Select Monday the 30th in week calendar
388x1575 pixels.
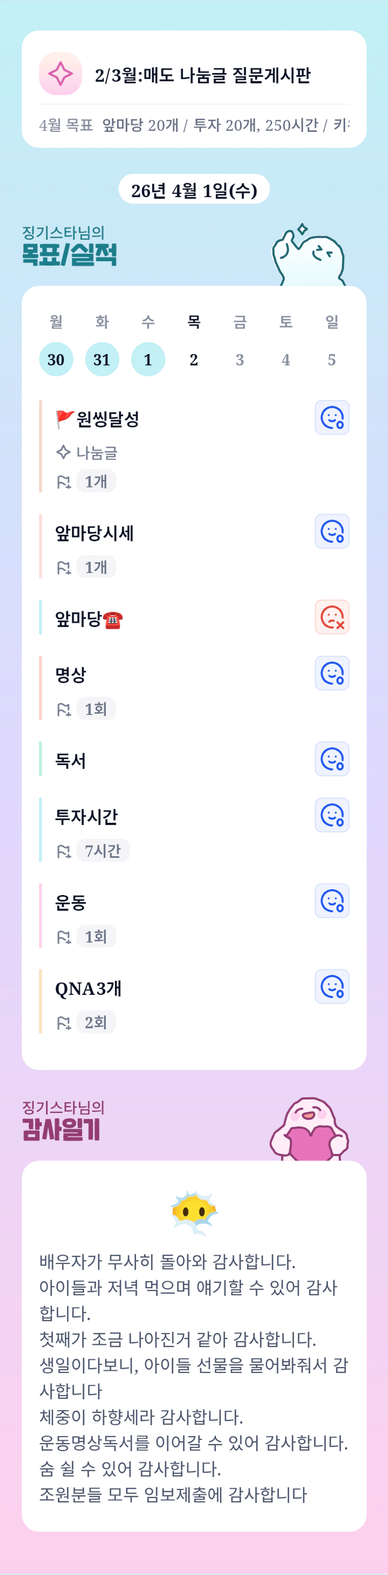[x=56, y=360]
